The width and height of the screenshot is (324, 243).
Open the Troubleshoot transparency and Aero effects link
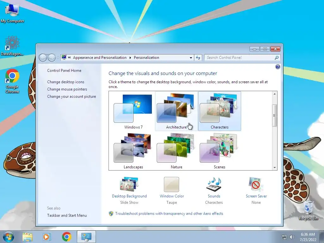tap(169, 214)
